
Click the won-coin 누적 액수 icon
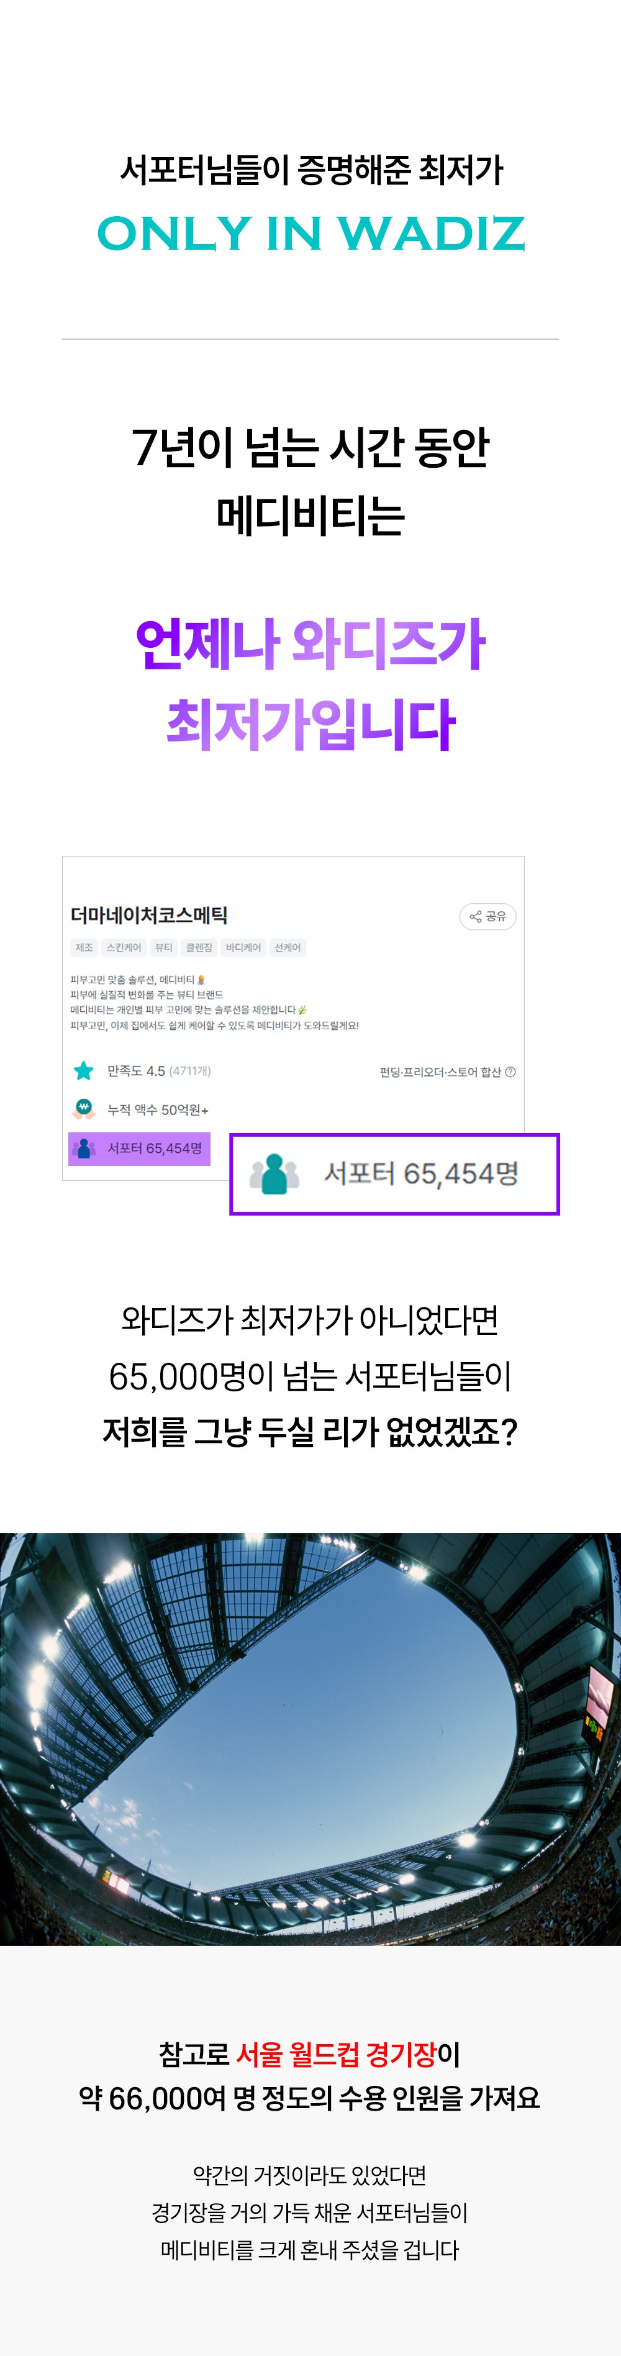(83, 1109)
